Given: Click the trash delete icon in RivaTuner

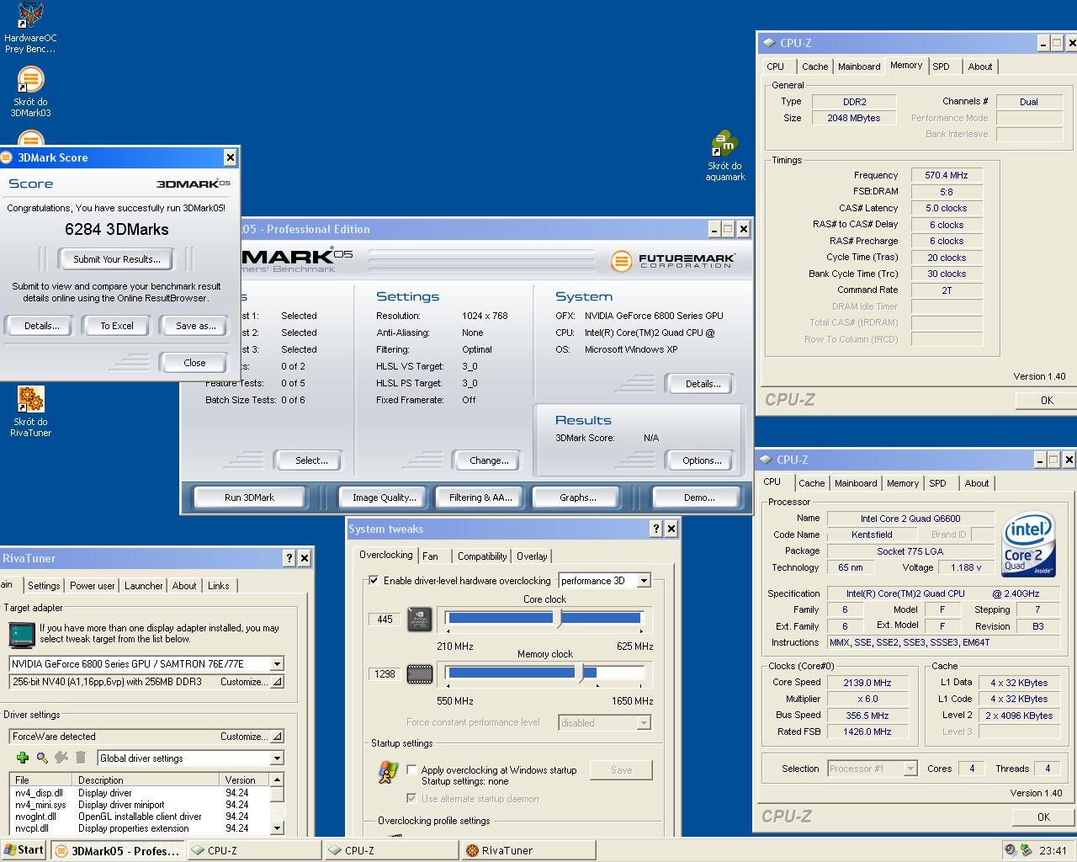Looking at the screenshot, I should 81,758.
